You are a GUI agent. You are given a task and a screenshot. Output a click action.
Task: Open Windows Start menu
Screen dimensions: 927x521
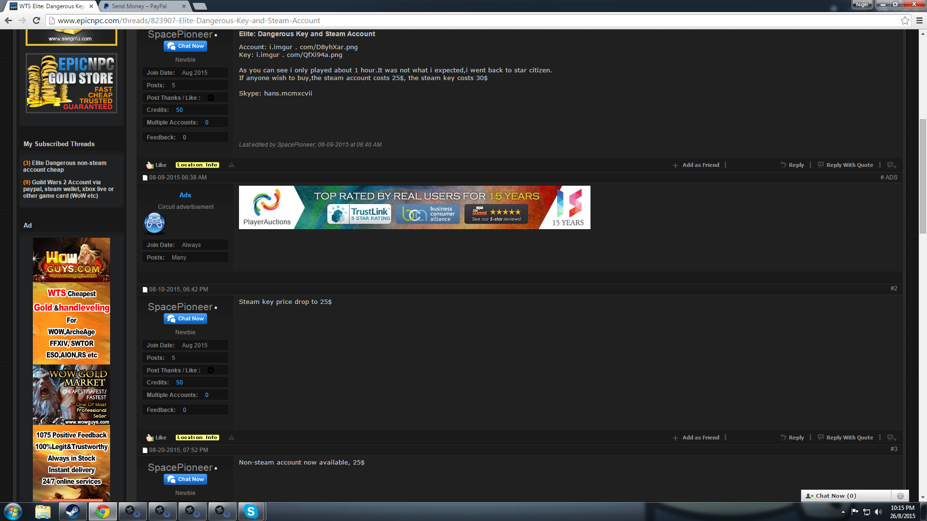coord(13,511)
